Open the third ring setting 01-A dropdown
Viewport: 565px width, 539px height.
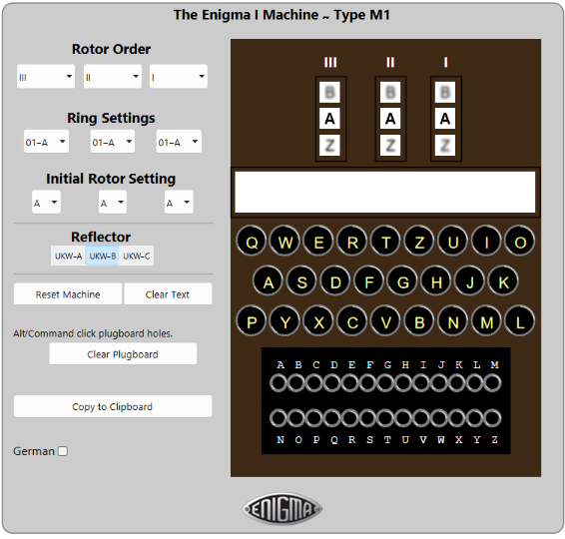pyautogui.click(x=179, y=142)
